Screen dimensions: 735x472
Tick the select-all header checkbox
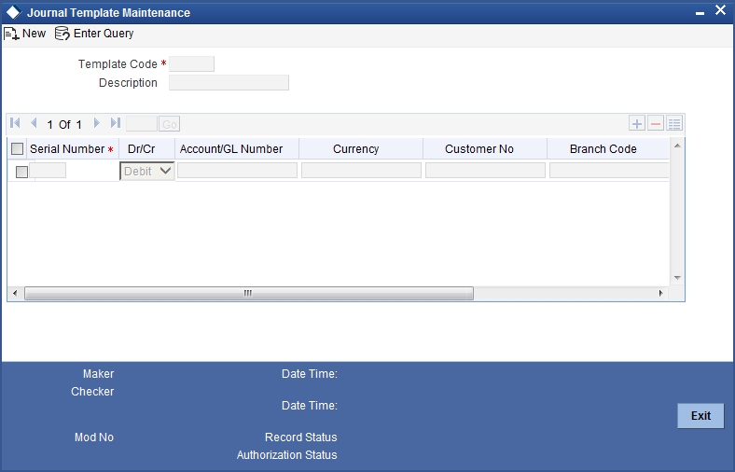(18, 149)
